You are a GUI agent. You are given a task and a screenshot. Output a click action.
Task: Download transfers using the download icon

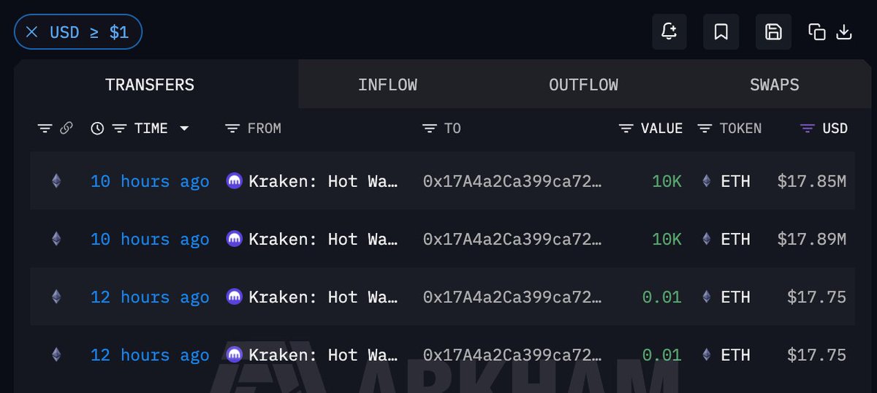(844, 32)
